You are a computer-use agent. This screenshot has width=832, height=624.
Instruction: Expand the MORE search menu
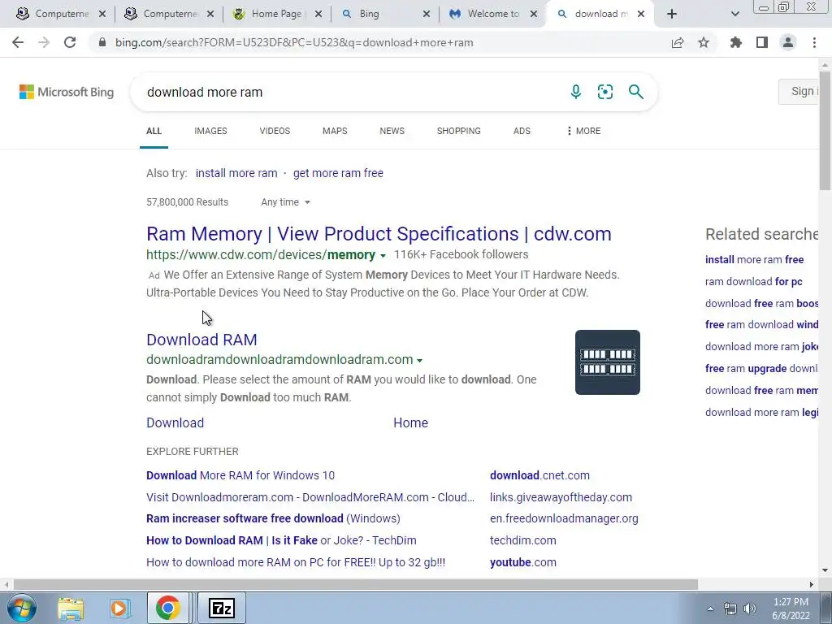[x=583, y=131]
